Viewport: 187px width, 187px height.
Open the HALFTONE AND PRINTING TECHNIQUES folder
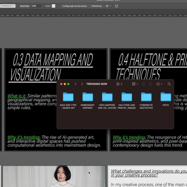tap(127, 97)
